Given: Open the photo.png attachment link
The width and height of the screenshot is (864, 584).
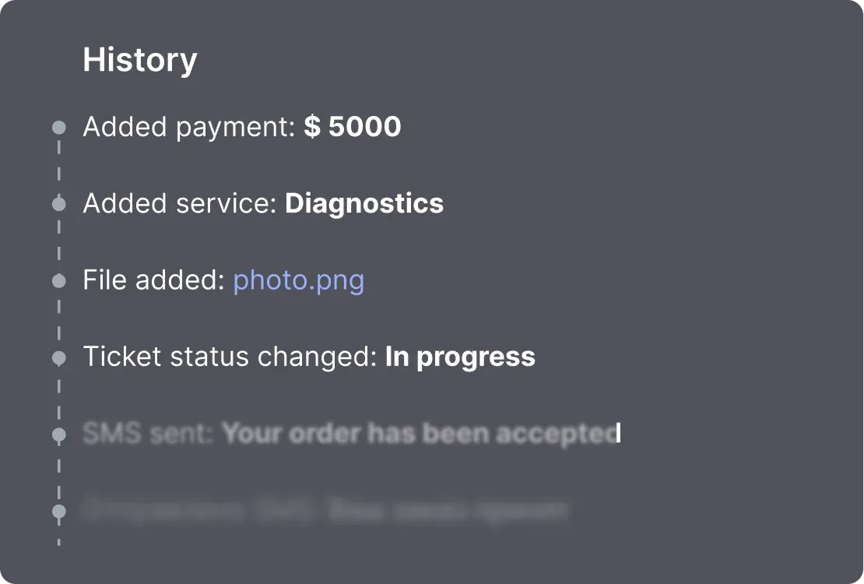Looking at the screenshot, I should coord(298,280).
